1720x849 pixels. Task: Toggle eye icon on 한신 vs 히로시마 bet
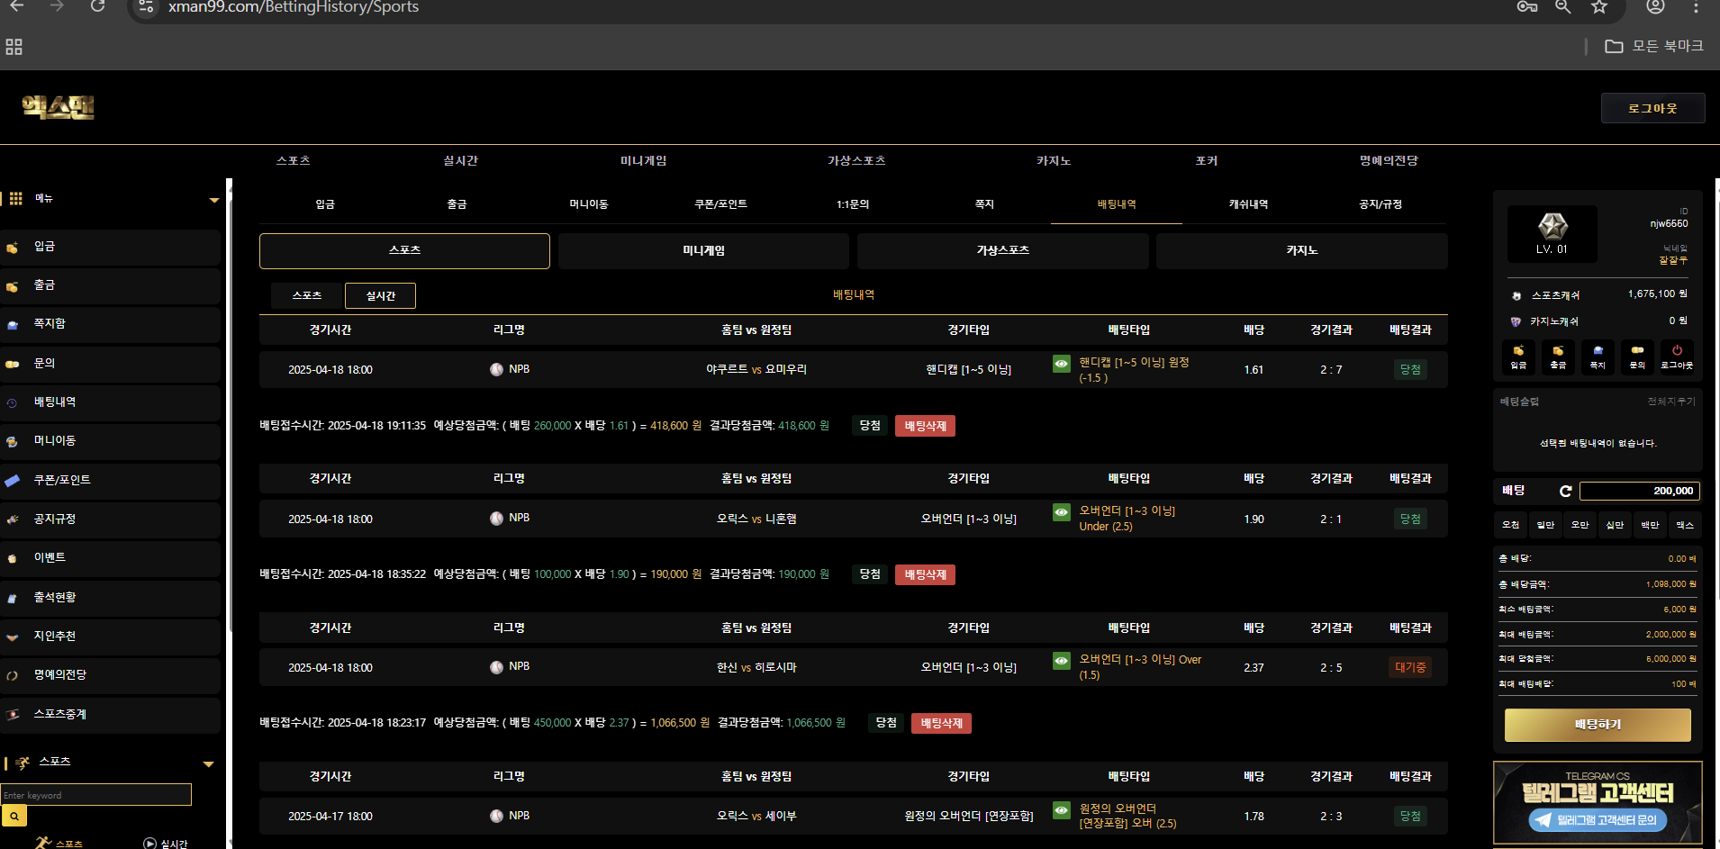click(1062, 661)
